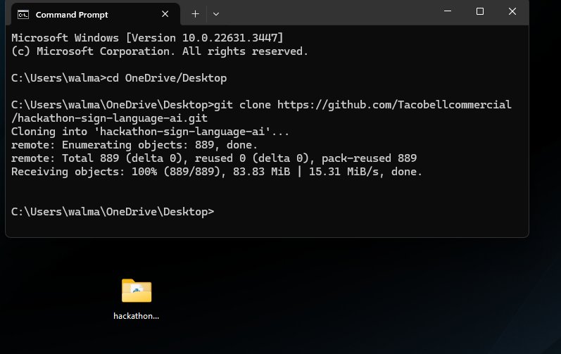
Task: Click the Microsoft Corporation copyright line
Action: pyautogui.click(x=160, y=51)
